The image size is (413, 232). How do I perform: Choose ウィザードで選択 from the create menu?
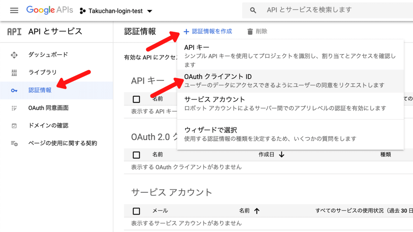tap(290, 134)
